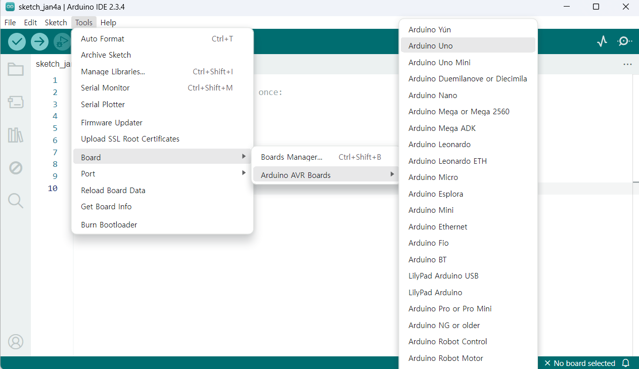Click the account profile icon
This screenshot has width=639, height=369.
16,342
